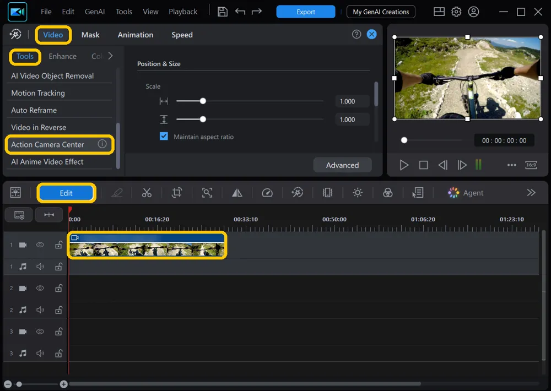Viewport: 551px width, 391px height.
Task: Play the preview video
Action: tap(404, 165)
